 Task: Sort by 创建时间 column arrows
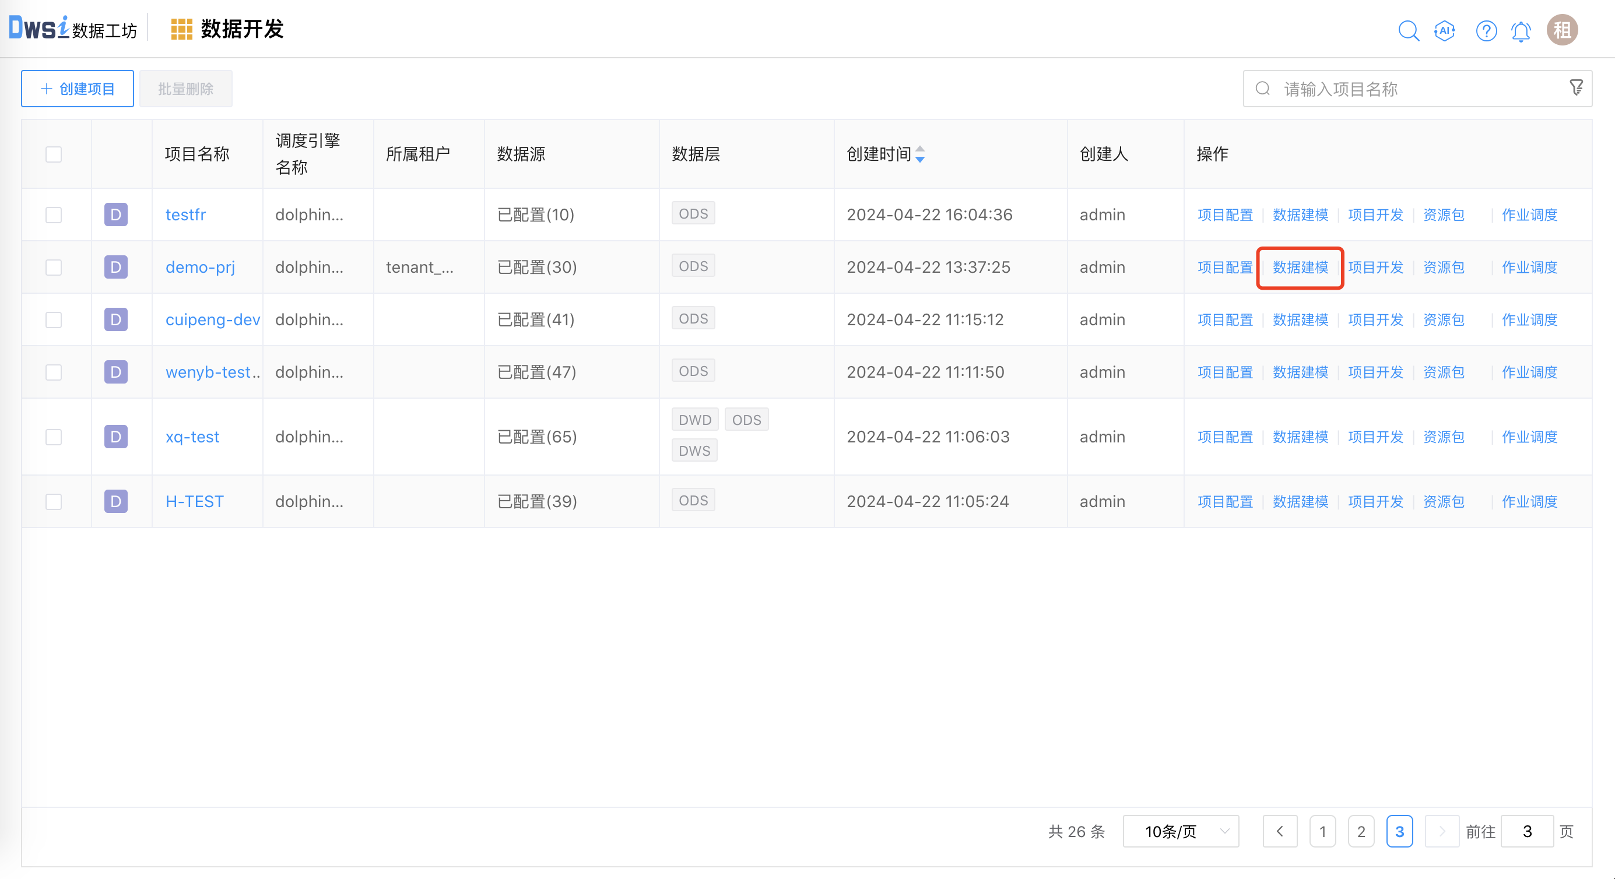tap(919, 154)
